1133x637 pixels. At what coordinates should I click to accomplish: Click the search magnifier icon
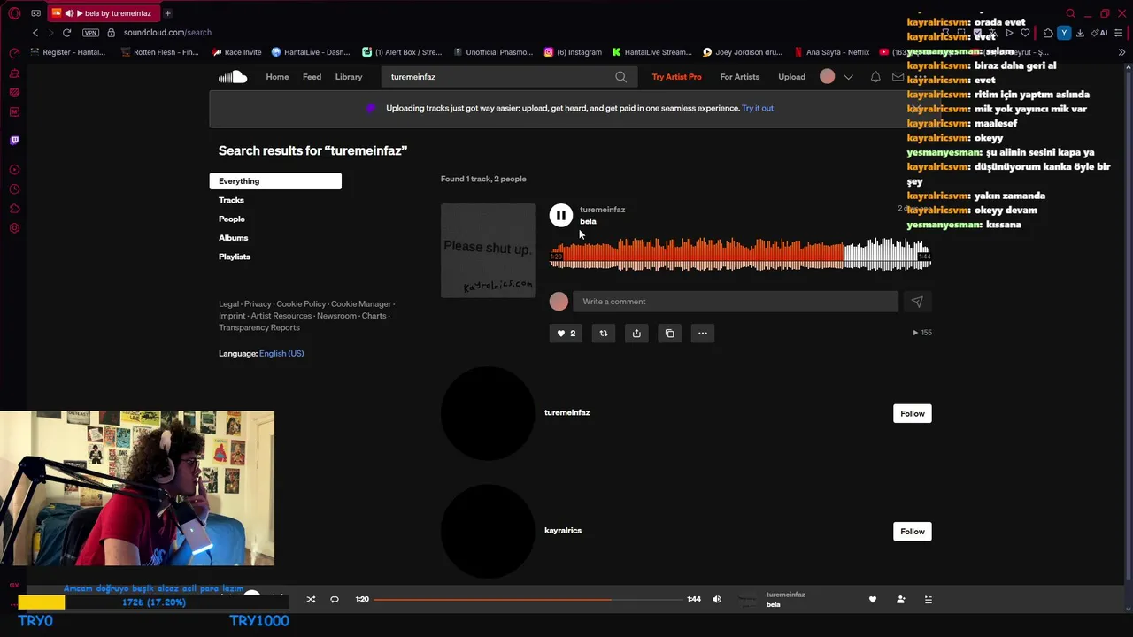tap(620, 77)
